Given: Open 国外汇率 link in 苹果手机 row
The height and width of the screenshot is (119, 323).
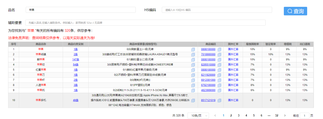Looking at the screenshot, I should pyautogui.click(x=233, y=101).
